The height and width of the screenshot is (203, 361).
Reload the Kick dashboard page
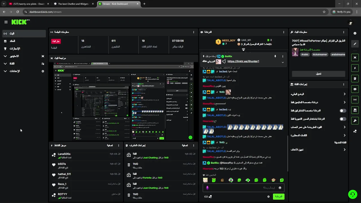click(17, 12)
